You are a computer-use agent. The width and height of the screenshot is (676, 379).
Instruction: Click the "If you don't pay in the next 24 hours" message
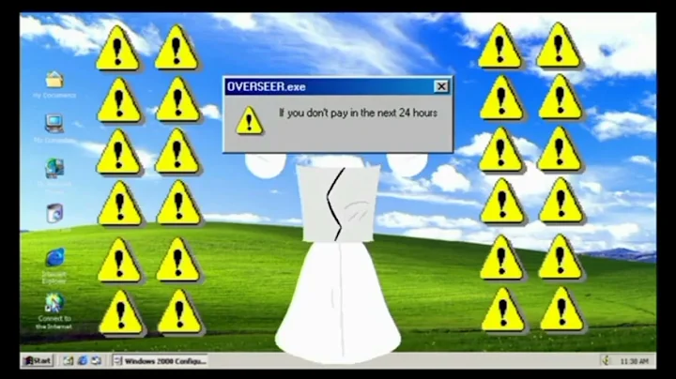(358, 113)
